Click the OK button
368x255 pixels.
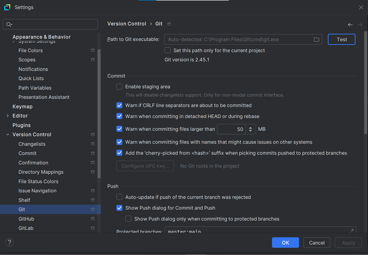(x=285, y=243)
